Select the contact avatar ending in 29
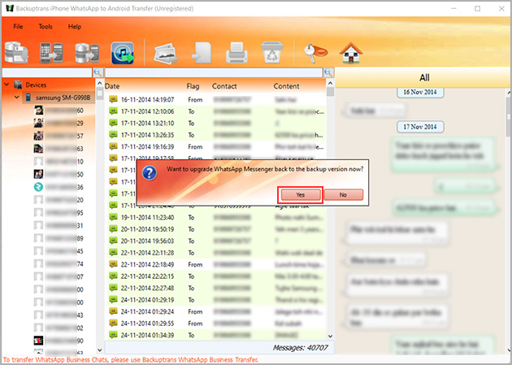This screenshot has width=512, height=365. (38, 123)
